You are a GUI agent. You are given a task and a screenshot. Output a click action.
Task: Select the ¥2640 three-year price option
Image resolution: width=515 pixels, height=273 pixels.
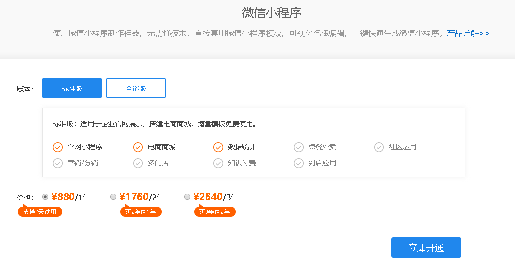[x=187, y=197]
